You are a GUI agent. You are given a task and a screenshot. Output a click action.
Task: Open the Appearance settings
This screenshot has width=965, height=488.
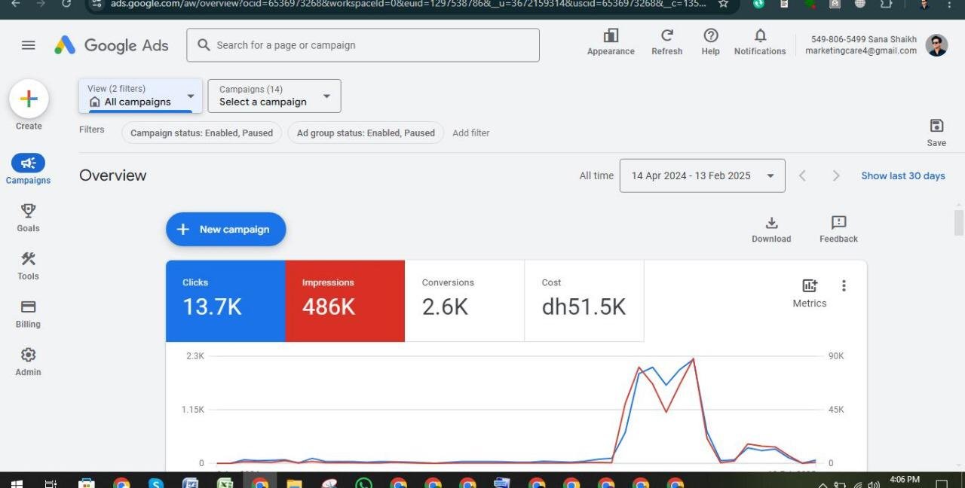611,42
